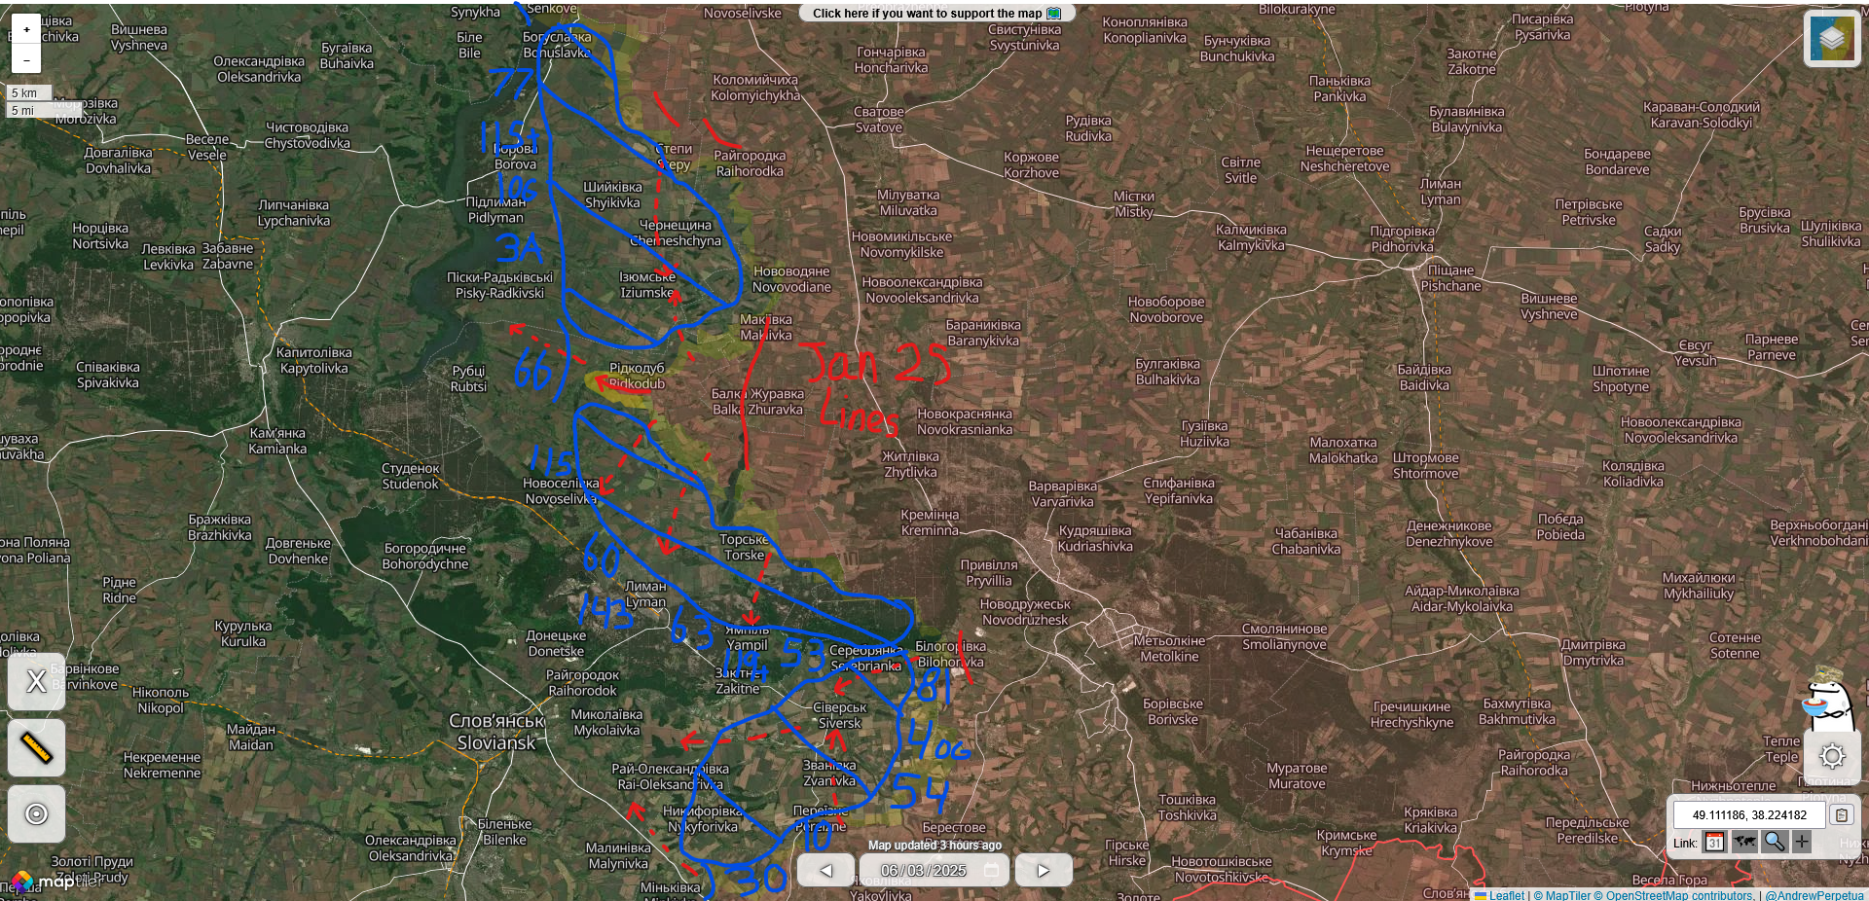The width and height of the screenshot is (1869, 901).
Task: Go to previous map date
Action: tap(825, 870)
